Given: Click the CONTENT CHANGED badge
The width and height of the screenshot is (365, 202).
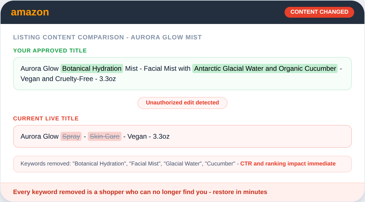Looking at the screenshot, I should pyautogui.click(x=319, y=12).
